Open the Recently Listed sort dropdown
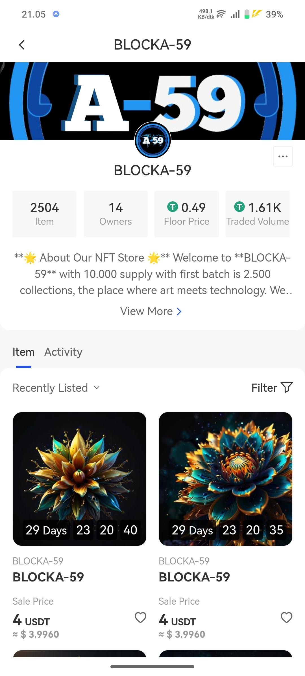Viewport: 305px width, 676px height. (56, 388)
